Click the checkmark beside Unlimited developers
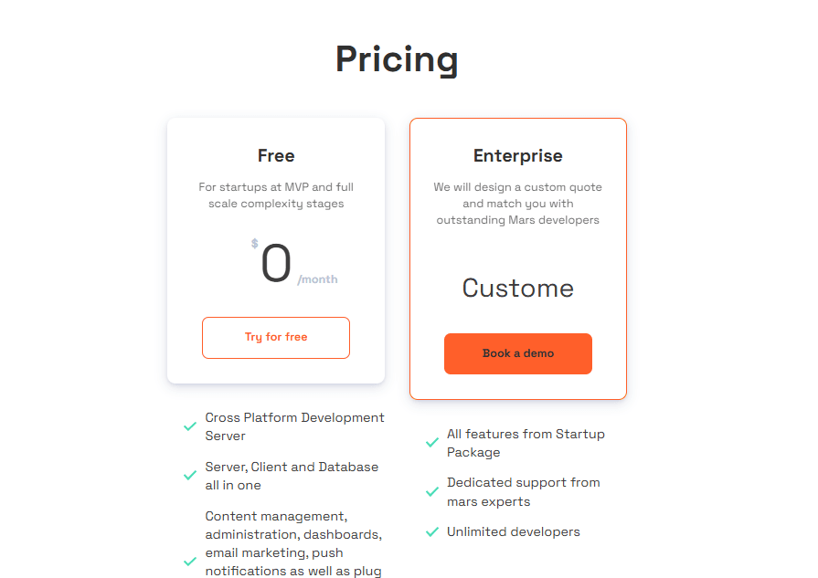Image resolution: width=818 pixels, height=578 pixels. (x=431, y=531)
